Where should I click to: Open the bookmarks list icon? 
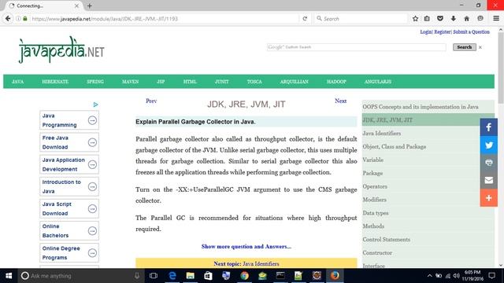(x=427, y=19)
